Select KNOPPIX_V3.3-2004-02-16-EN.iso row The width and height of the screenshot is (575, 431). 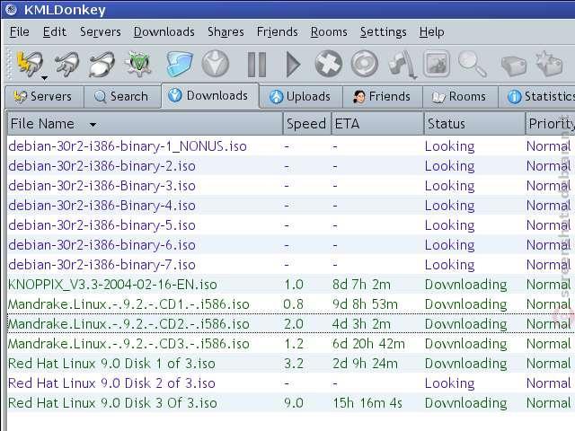click(x=291, y=285)
